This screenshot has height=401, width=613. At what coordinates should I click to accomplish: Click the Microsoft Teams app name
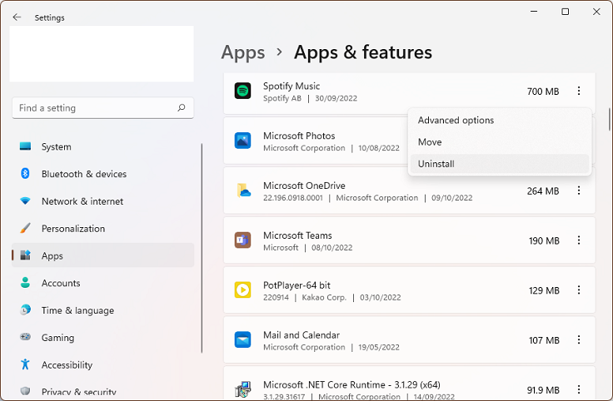297,235
